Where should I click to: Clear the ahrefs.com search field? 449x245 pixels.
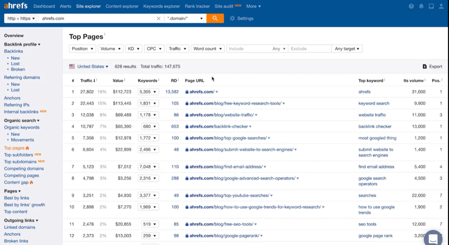[158, 18]
